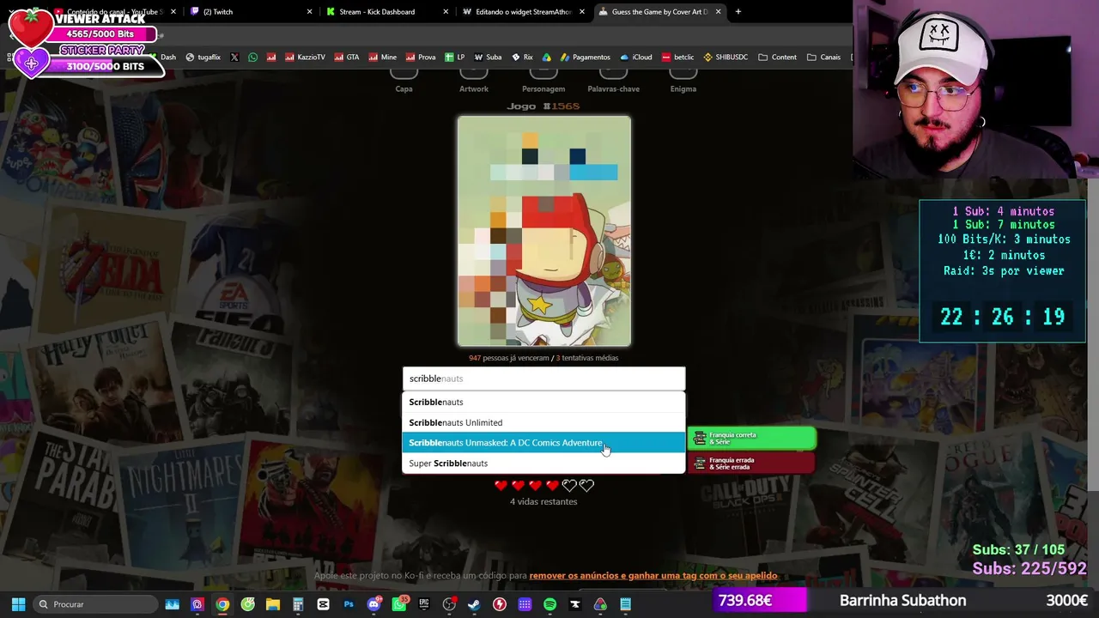Open the Mine bookmark
Image resolution: width=1099 pixels, height=618 pixels.
[383, 58]
